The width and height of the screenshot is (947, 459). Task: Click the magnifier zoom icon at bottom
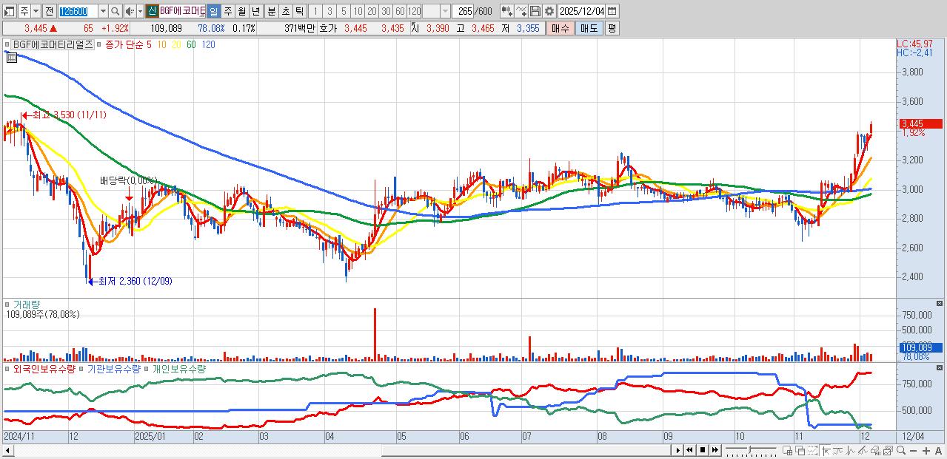(901, 450)
